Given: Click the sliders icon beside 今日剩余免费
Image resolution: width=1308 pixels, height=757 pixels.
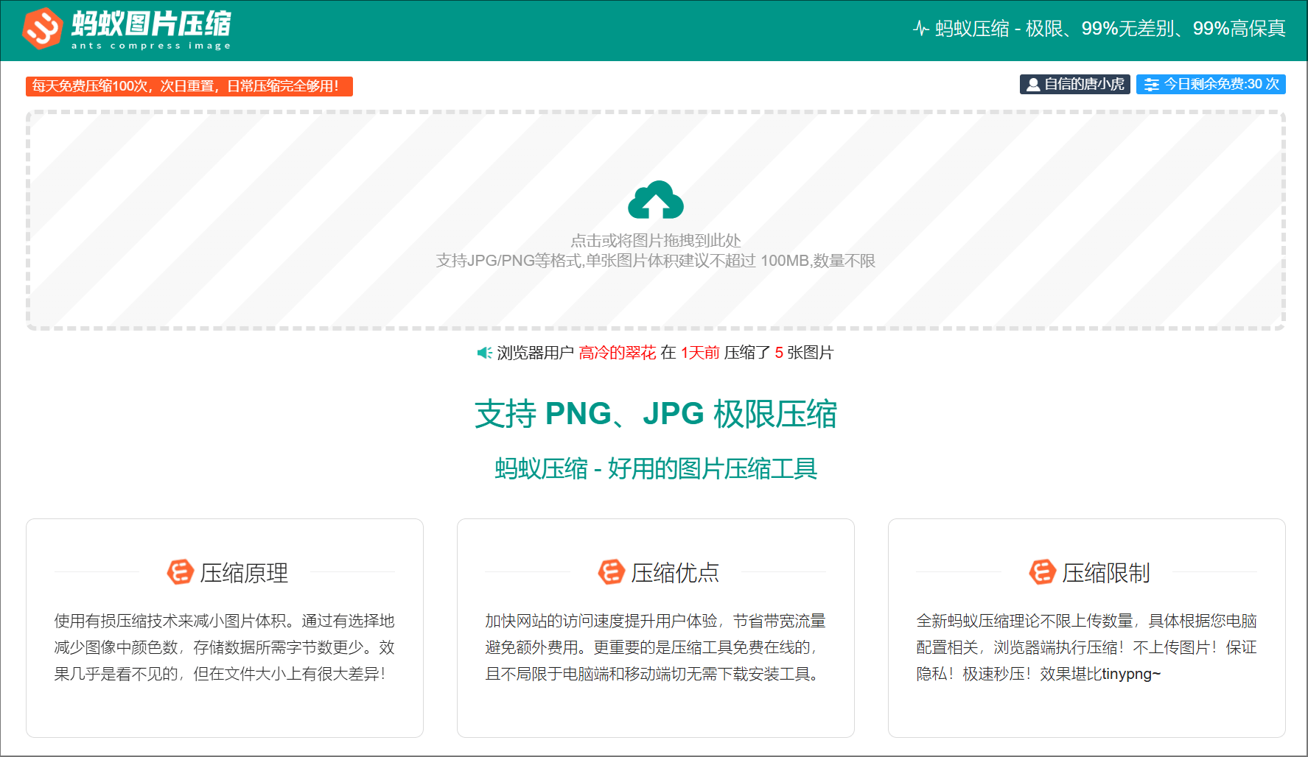Looking at the screenshot, I should 1151,85.
